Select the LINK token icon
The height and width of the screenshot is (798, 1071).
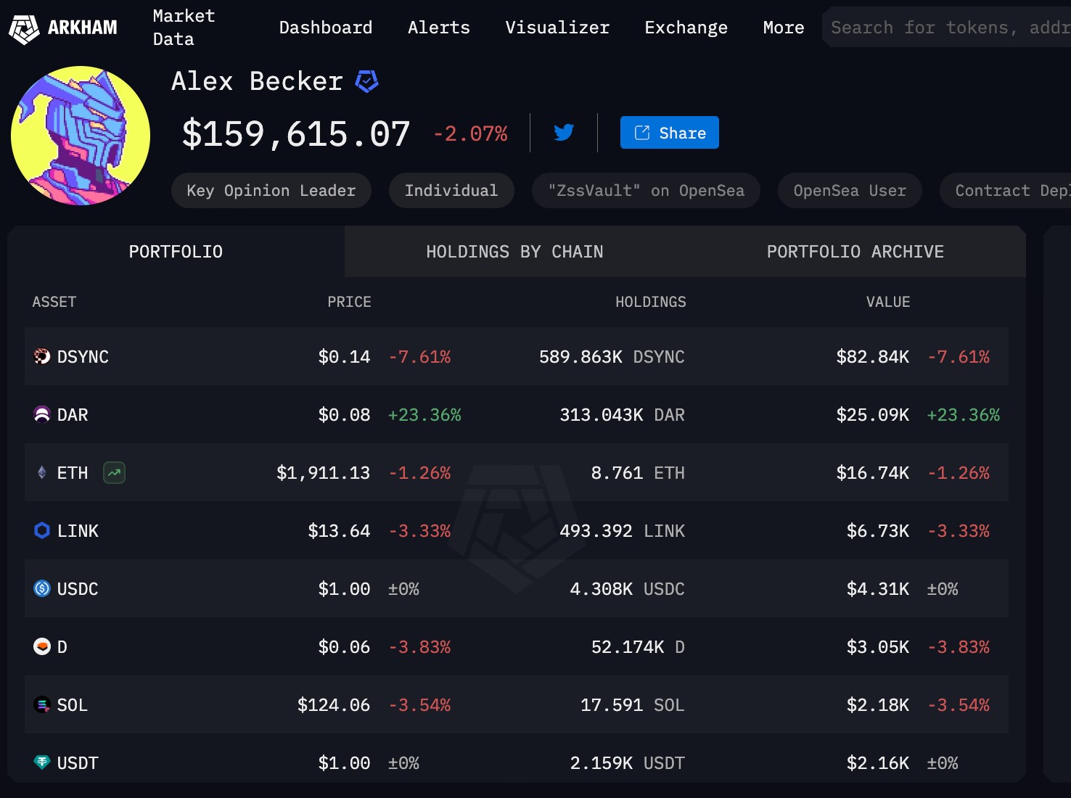click(40, 530)
